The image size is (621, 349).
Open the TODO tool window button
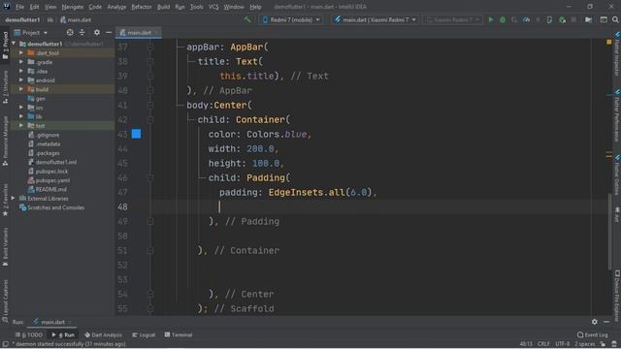point(29,334)
